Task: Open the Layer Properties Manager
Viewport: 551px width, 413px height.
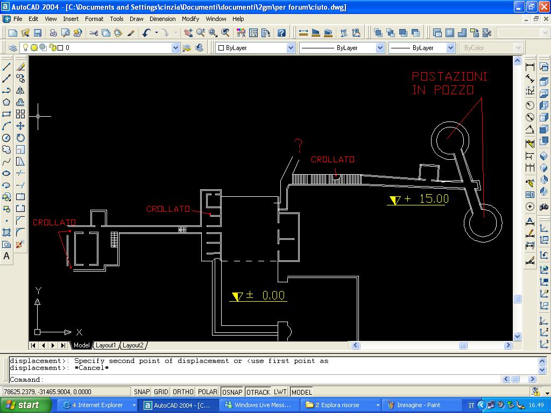Action: coord(13,48)
